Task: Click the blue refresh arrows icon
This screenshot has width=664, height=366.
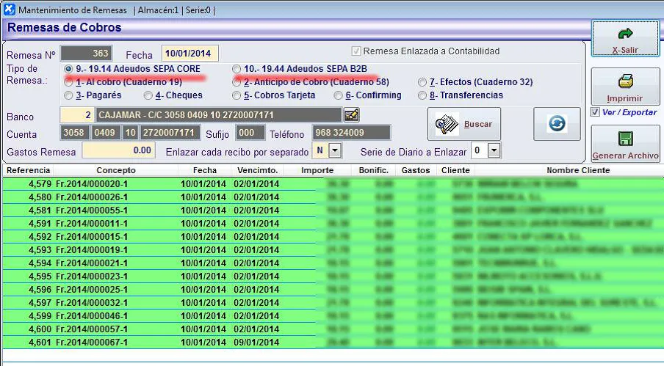Action: [x=557, y=123]
